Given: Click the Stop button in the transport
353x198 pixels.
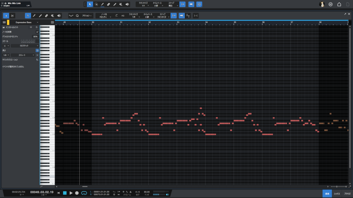Looking at the screenshot, I should tap(64, 193).
